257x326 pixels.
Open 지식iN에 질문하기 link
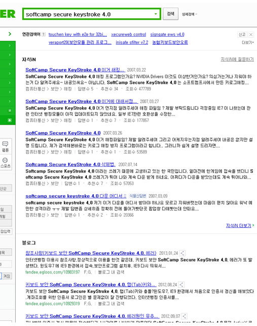(237, 60)
